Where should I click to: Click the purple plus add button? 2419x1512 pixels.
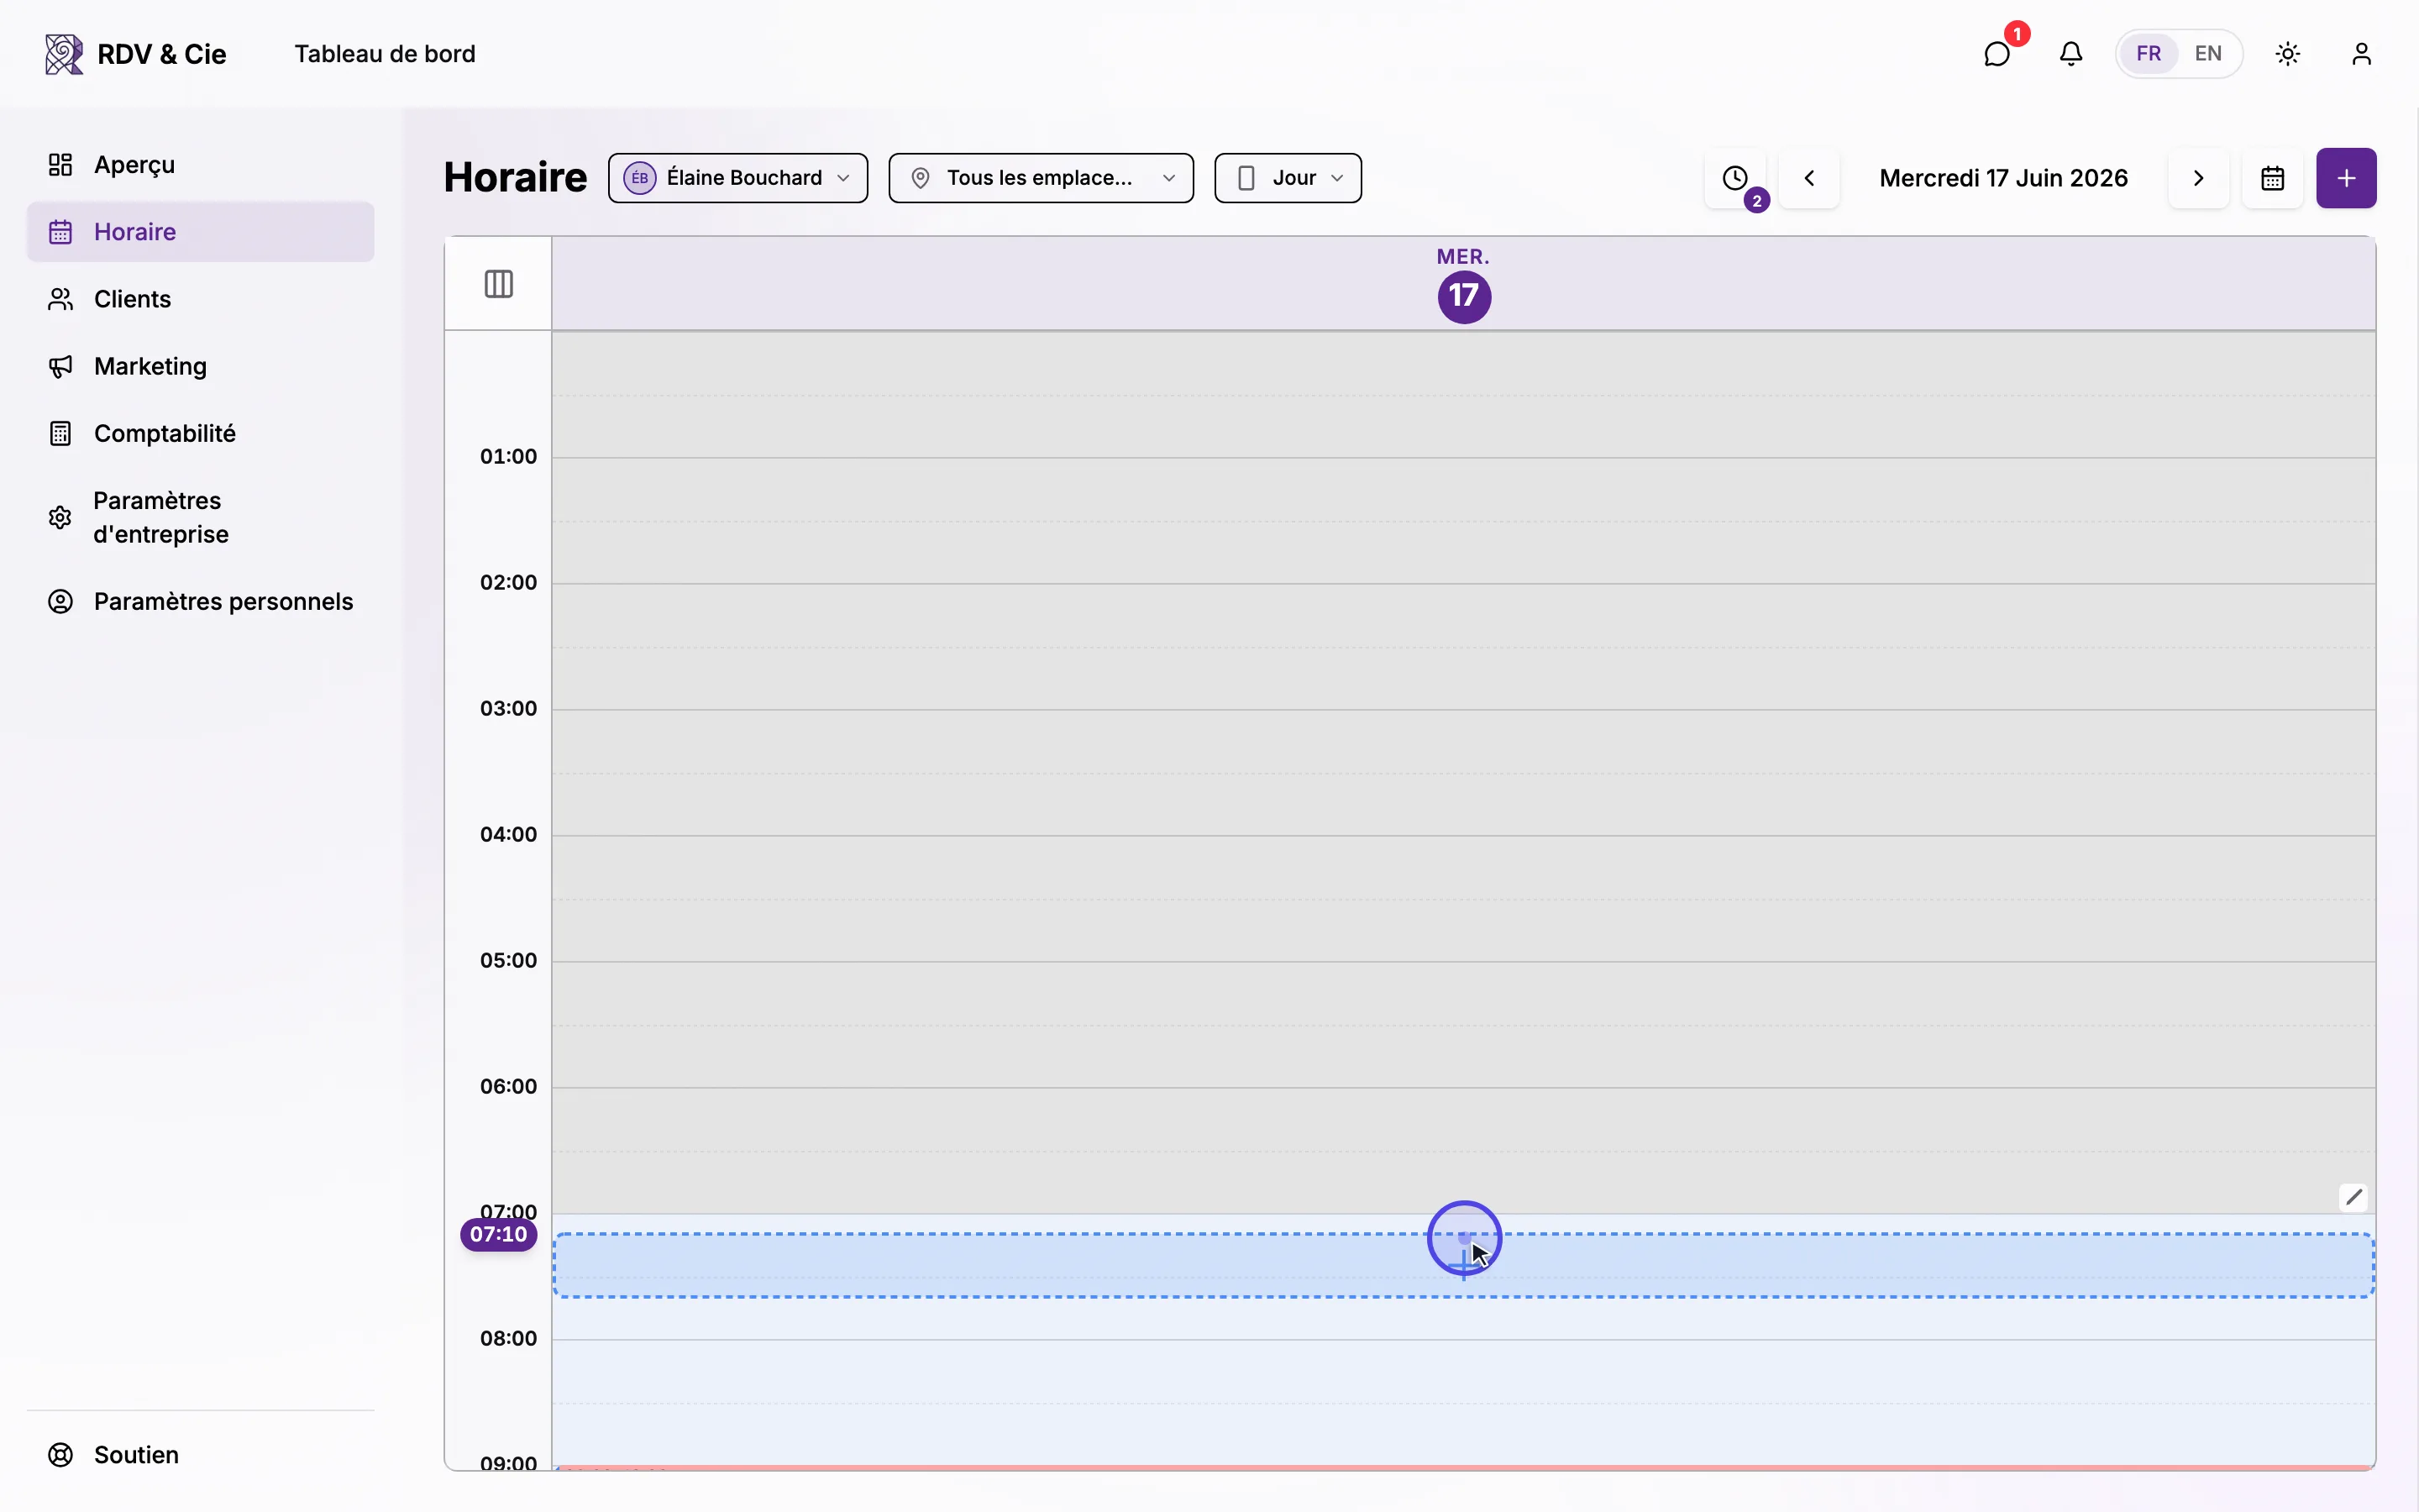pos(2346,178)
